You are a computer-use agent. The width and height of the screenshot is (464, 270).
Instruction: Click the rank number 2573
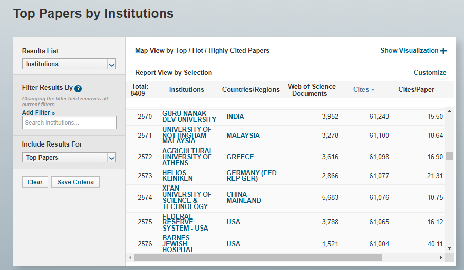tap(145, 176)
